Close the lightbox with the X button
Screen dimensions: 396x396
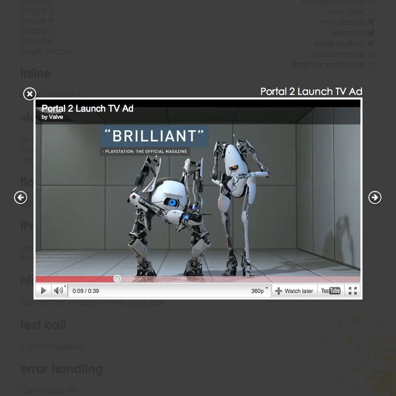pos(29,94)
